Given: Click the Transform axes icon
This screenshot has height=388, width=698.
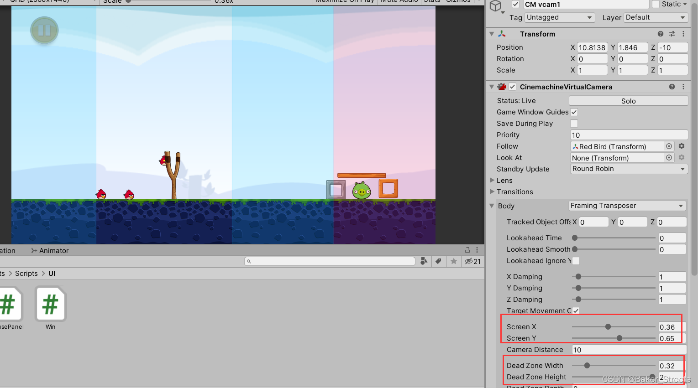Looking at the screenshot, I should click(x=502, y=34).
